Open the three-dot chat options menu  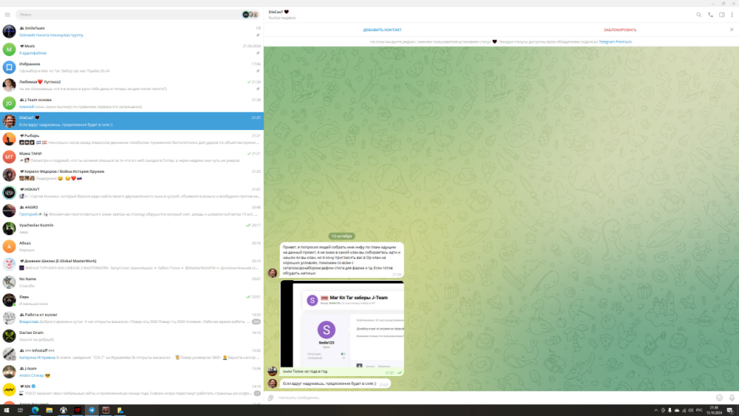pyautogui.click(x=732, y=14)
